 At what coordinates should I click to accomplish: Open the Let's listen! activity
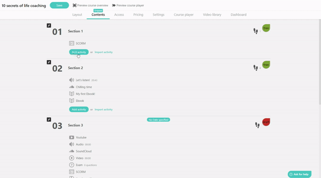(x=83, y=80)
